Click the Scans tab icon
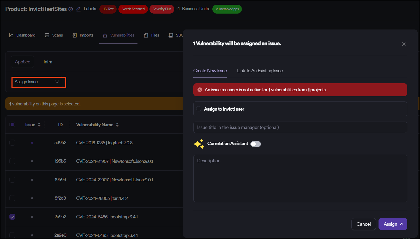 [47, 35]
